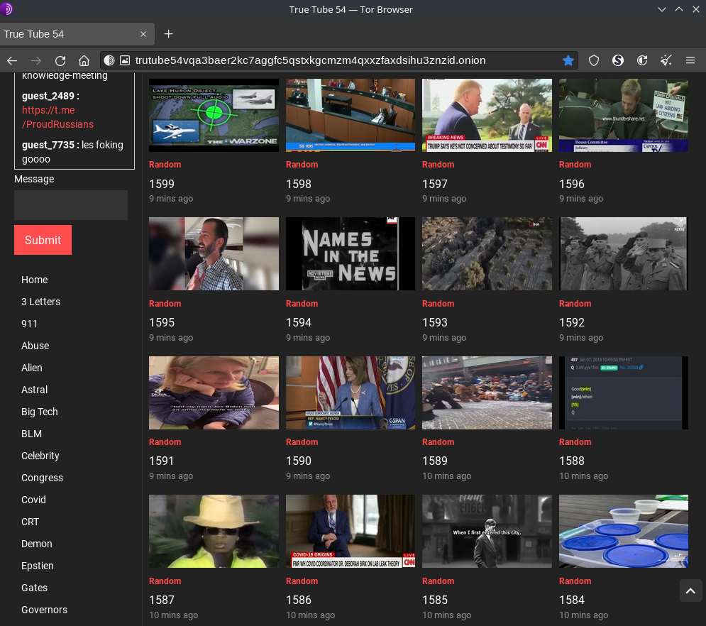
Task: Open the 3 Letters category
Action: click(40, 302)
